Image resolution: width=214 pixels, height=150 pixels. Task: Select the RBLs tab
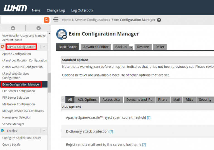pyautogui.click(x=189, y=100)
